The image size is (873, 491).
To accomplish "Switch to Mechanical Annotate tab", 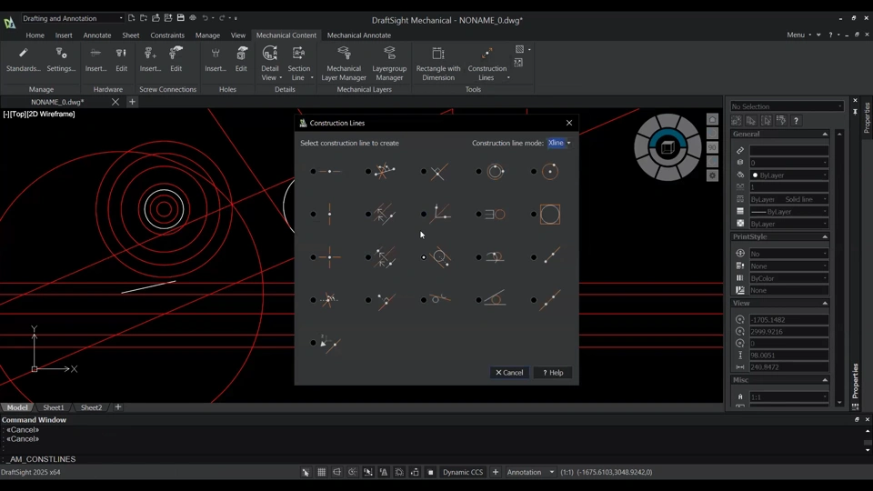I will 358,35.
